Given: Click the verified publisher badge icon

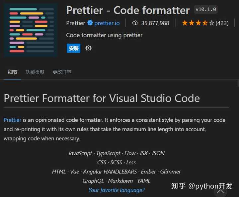Looking at the screenshot, I should point(90,23).
